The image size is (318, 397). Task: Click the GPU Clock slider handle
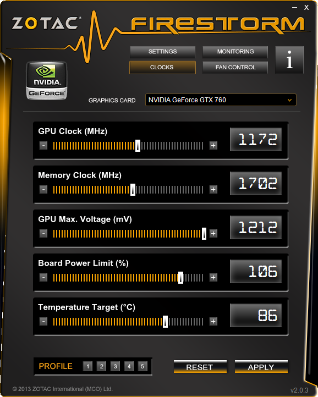138,146
